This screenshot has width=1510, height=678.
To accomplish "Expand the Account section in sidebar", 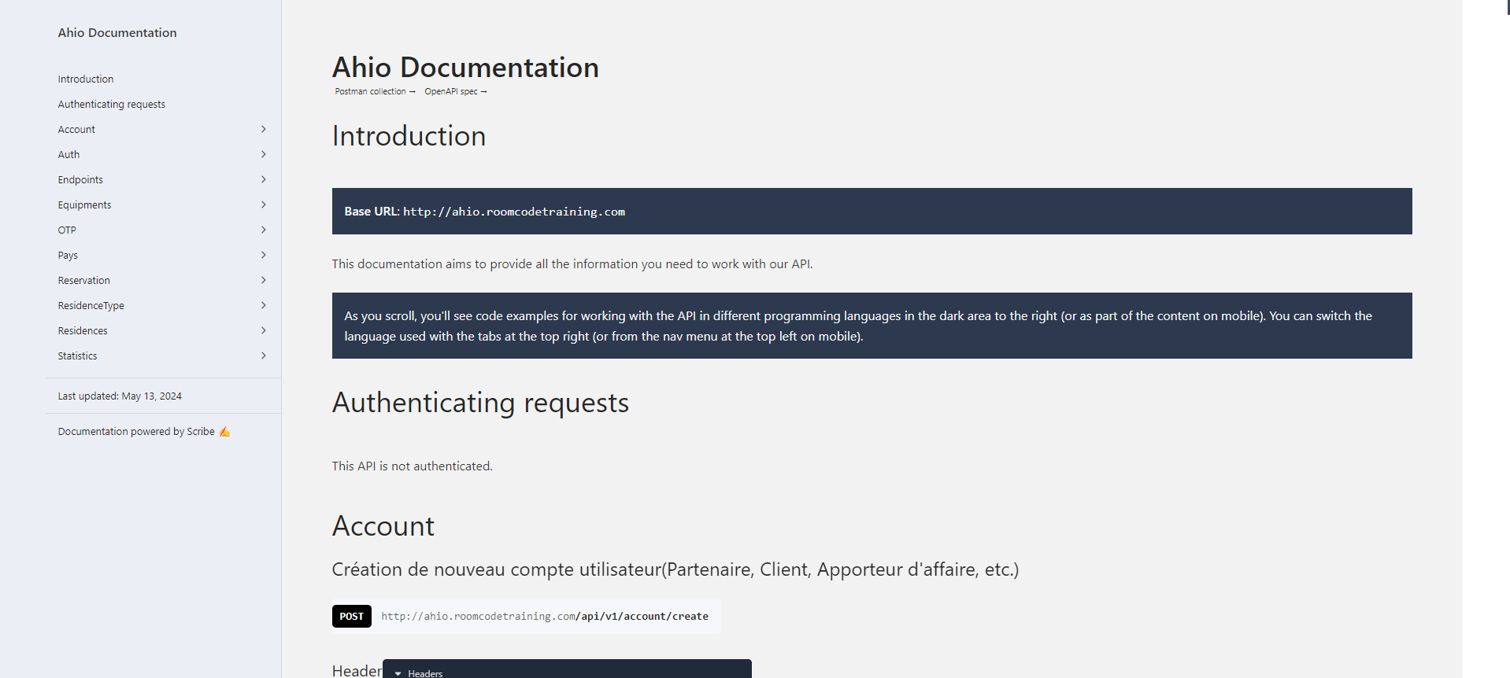I will 263,129.
